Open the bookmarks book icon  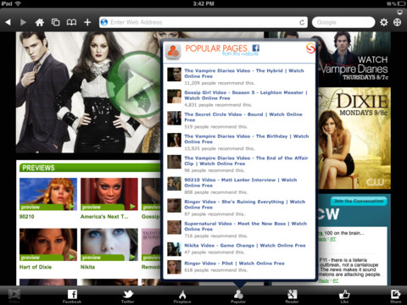click(x=71, y=22)
